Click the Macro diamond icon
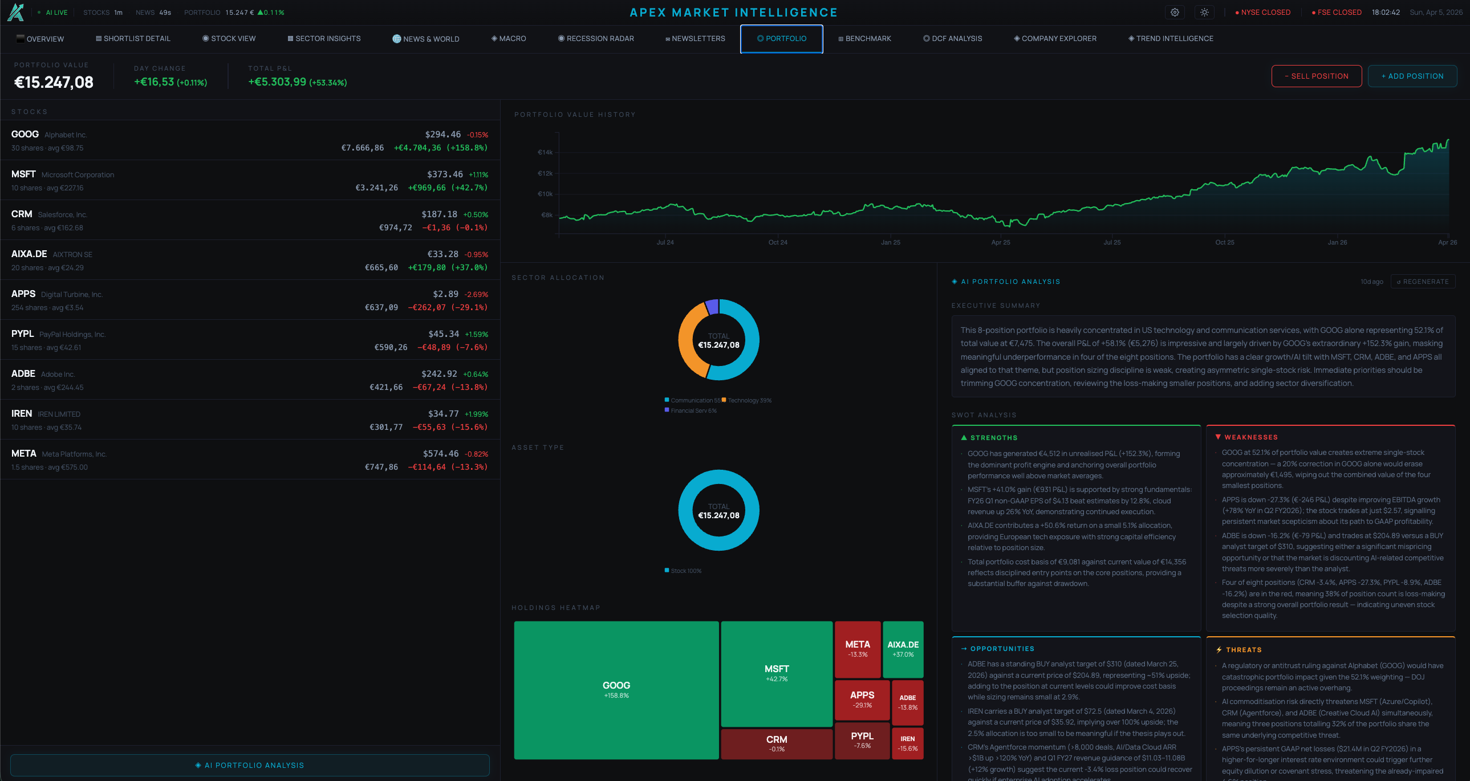 tap(494, 39)
